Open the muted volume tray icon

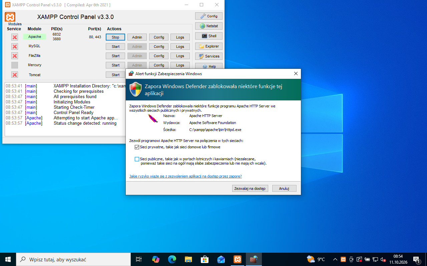coord(383,259)
